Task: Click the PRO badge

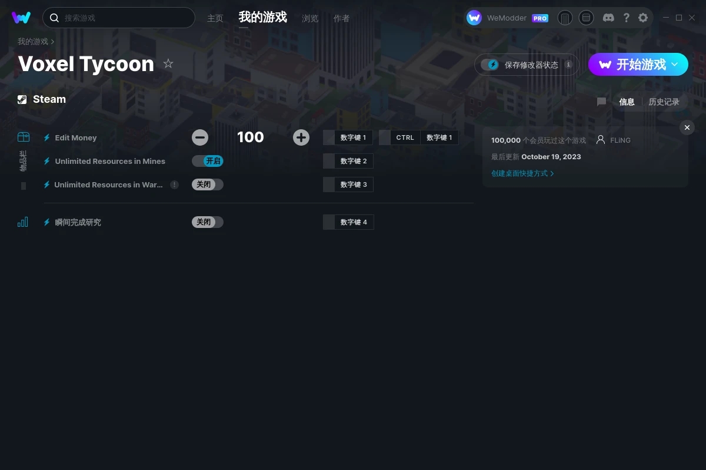Action: [540, 18]
